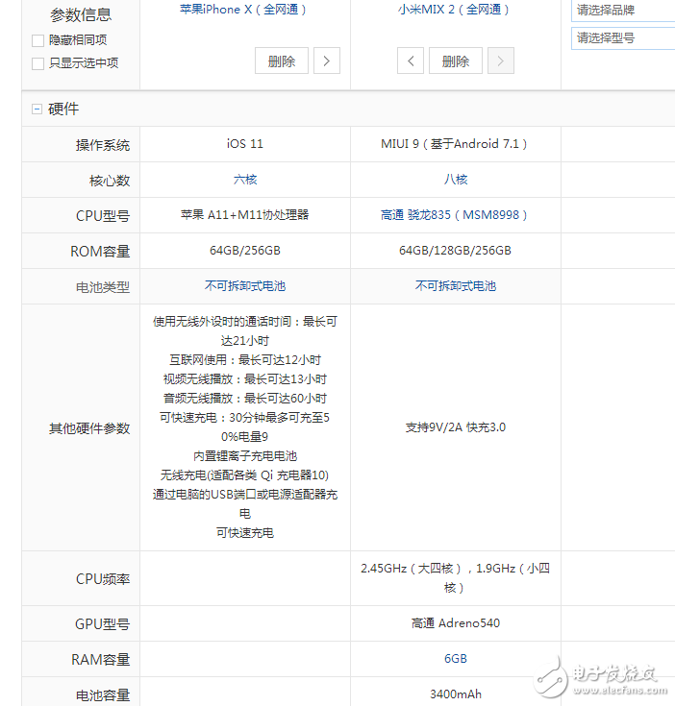Click 参数信息 heading
This screenshot has height=706, width=675.
(81, 15)
